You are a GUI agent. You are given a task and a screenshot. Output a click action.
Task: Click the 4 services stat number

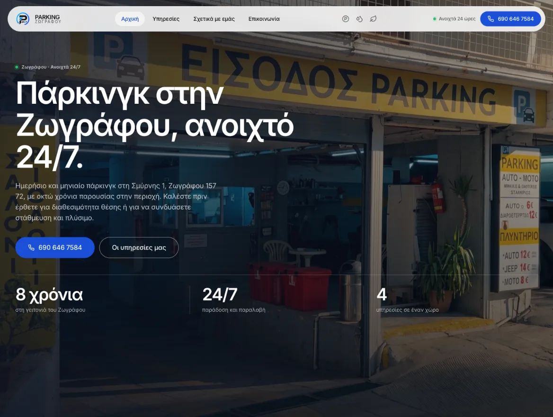point(382,295)
